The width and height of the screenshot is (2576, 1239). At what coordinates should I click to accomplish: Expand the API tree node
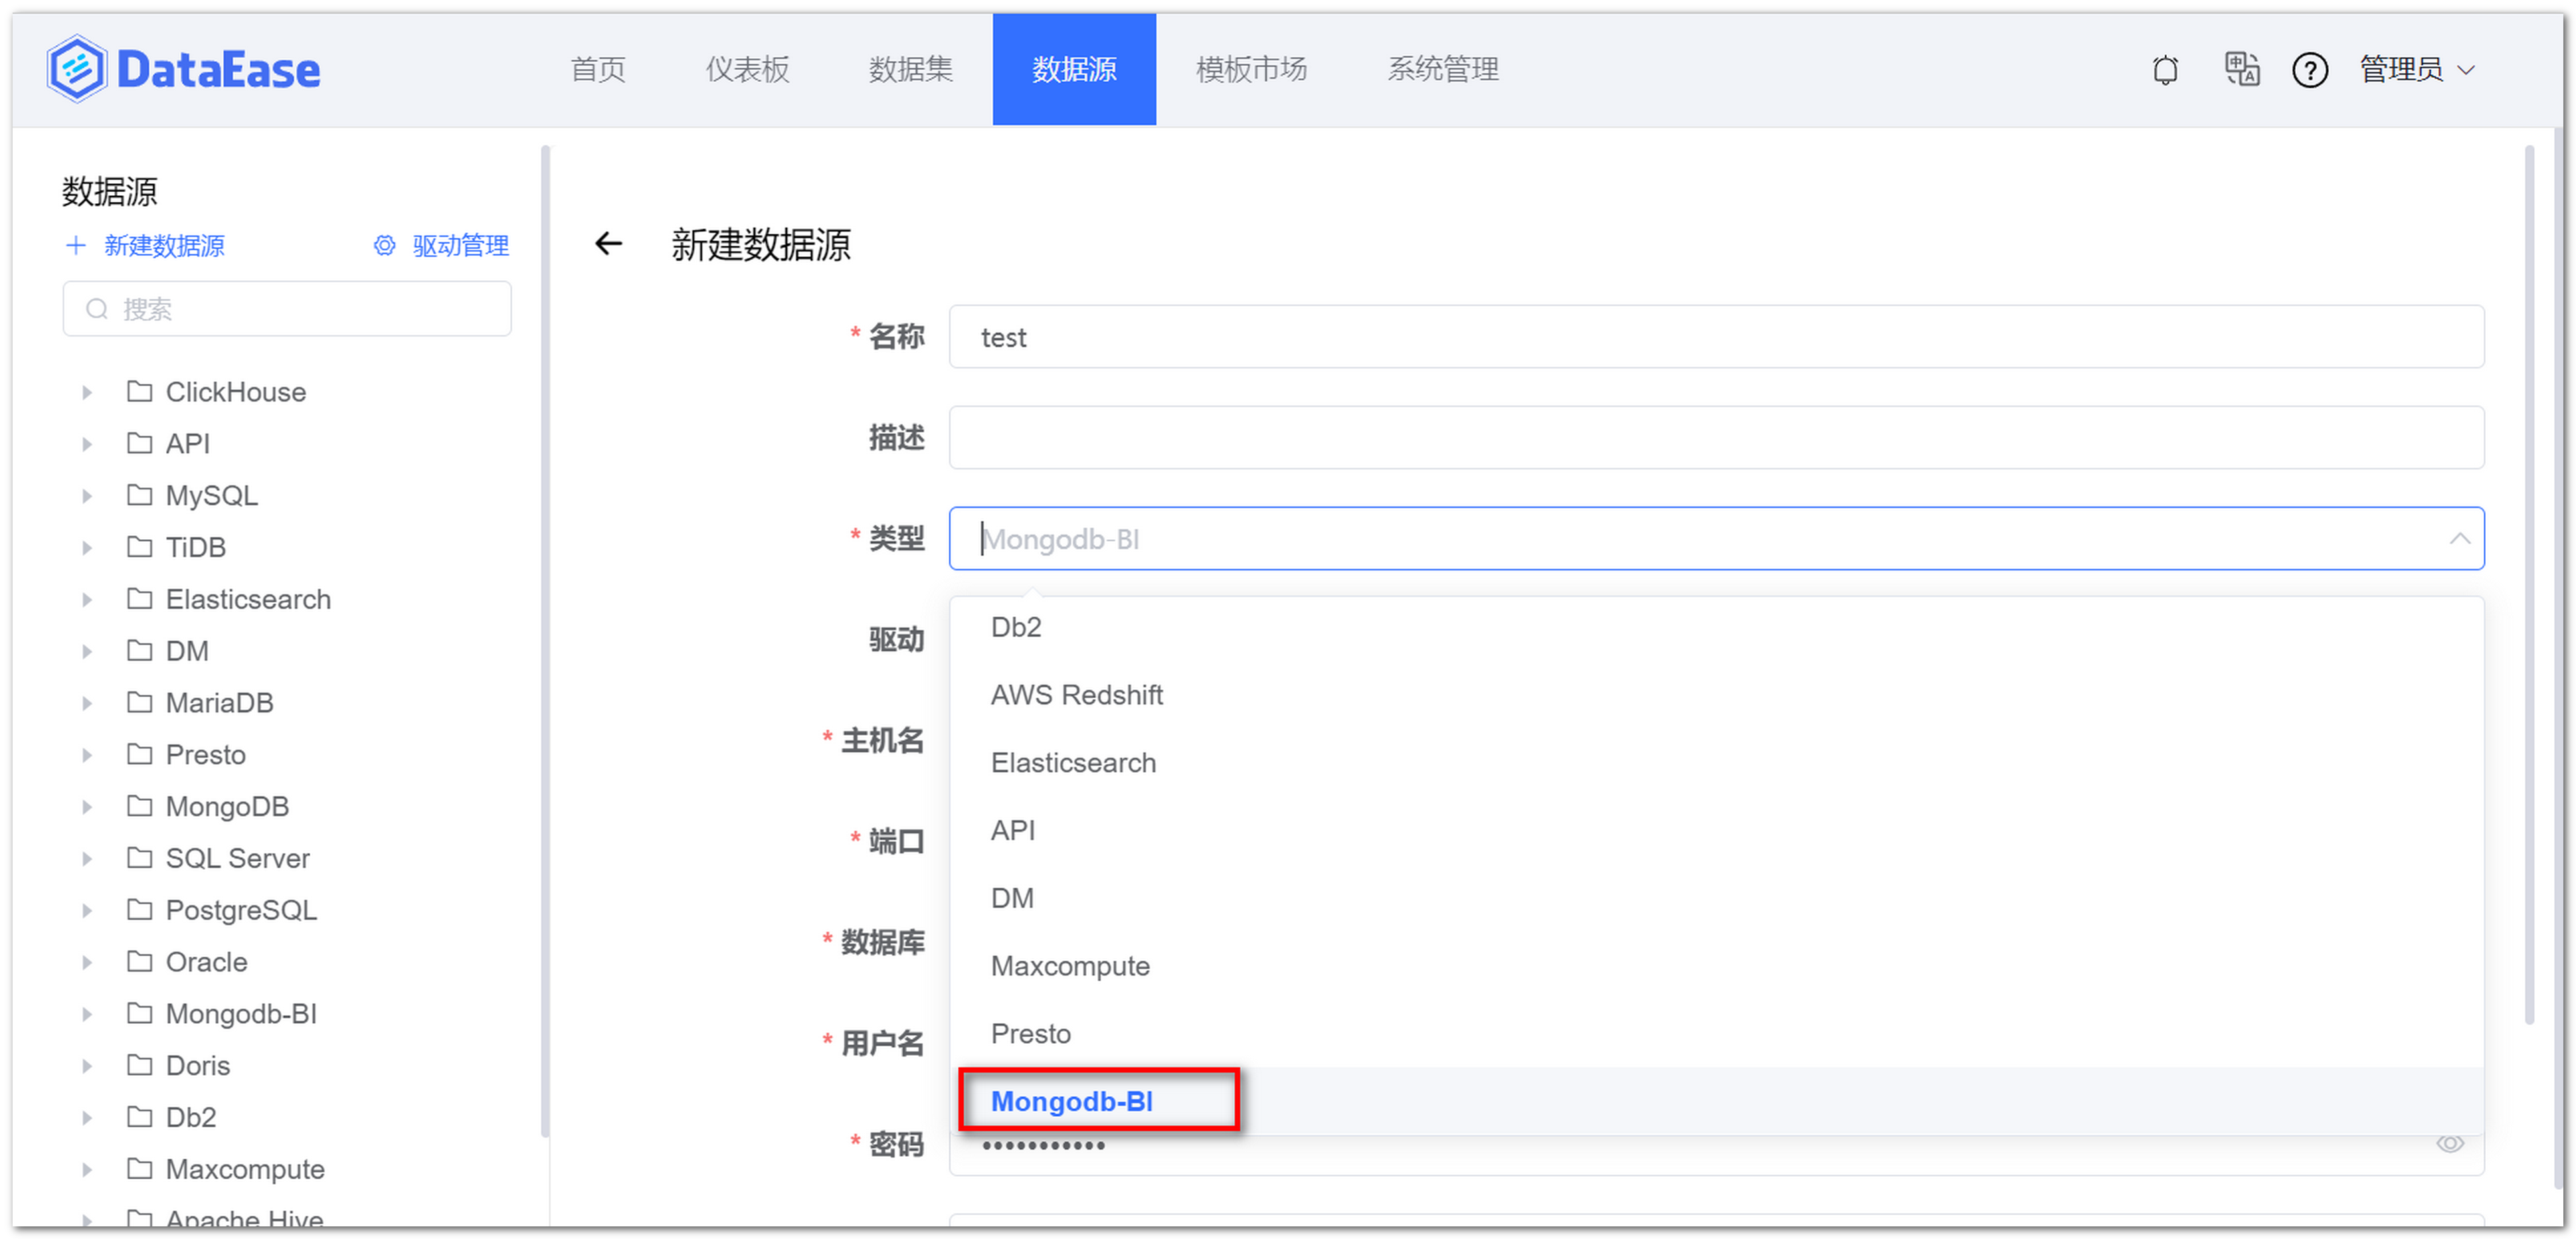(87, 445)
